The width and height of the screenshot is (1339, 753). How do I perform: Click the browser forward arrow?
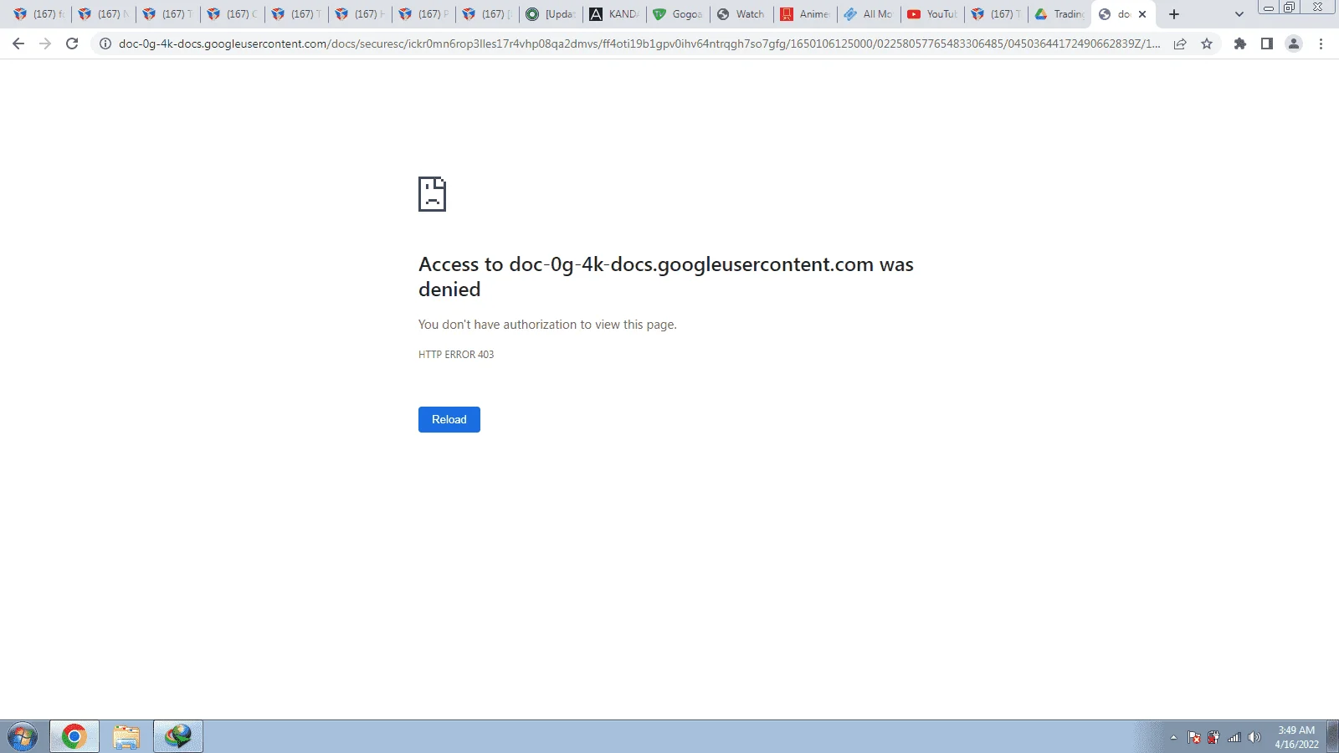tap(45, 44)
